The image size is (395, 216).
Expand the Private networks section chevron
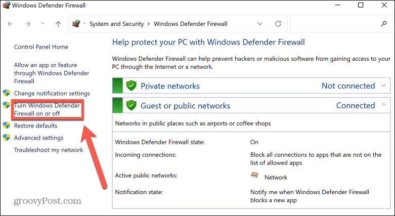point(384,85)
